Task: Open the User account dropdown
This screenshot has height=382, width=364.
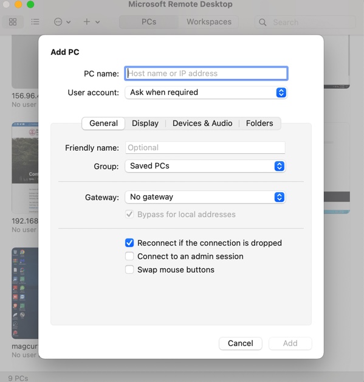Action: point(206,92)
